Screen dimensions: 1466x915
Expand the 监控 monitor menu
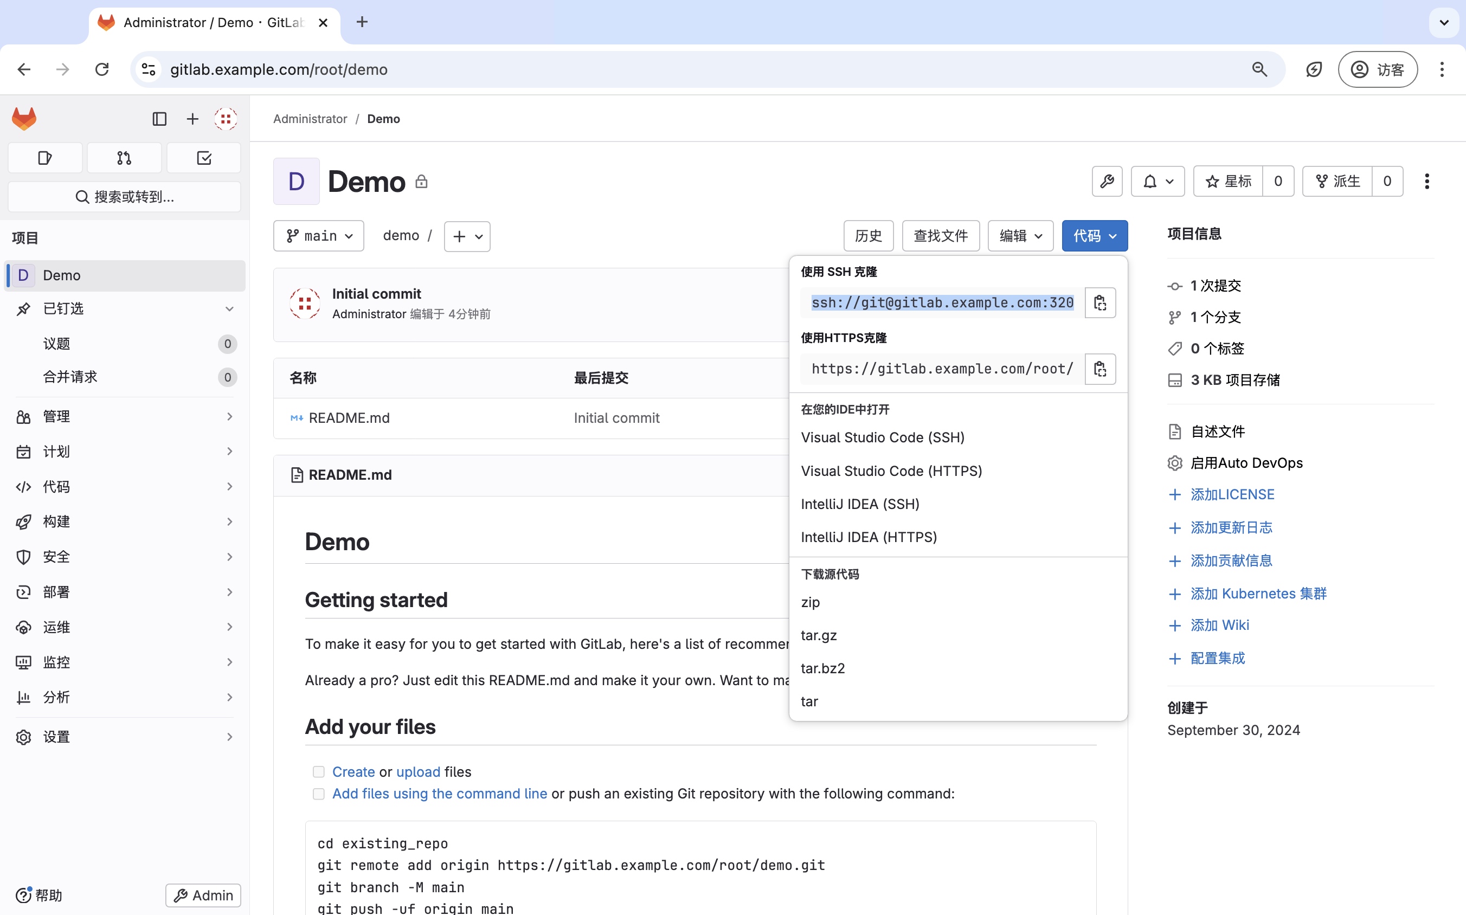click(x=125, y=662)
